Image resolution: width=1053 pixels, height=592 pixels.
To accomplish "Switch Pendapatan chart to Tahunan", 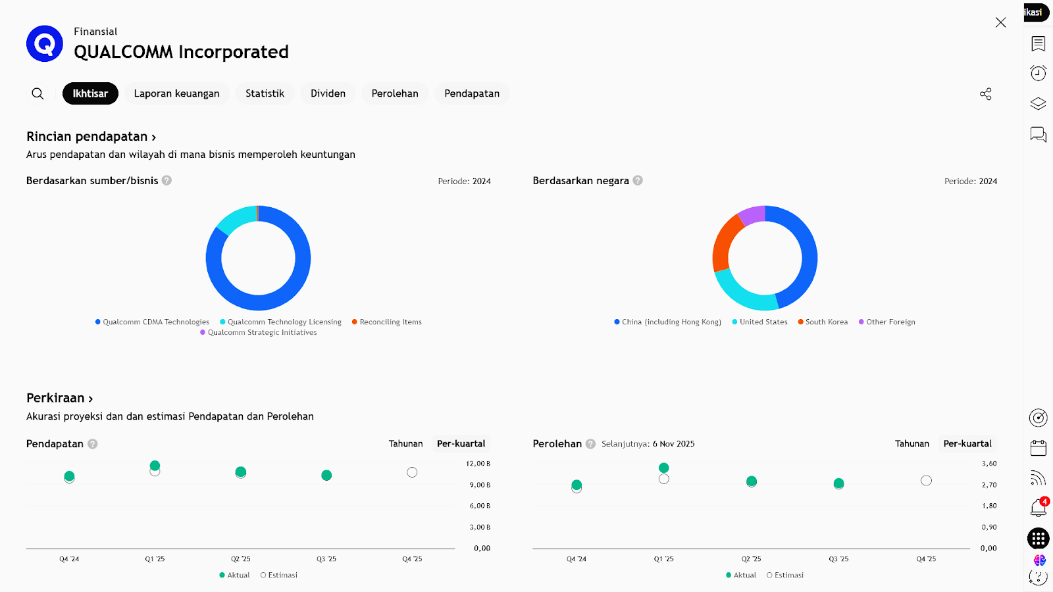I will (405, 443).
